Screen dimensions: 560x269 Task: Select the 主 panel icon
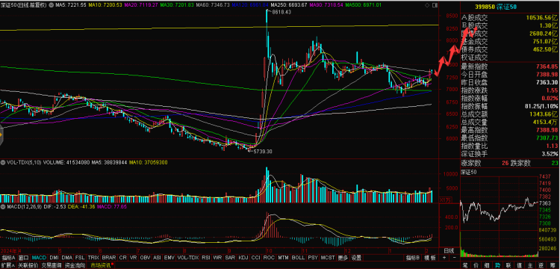(530, 265)
